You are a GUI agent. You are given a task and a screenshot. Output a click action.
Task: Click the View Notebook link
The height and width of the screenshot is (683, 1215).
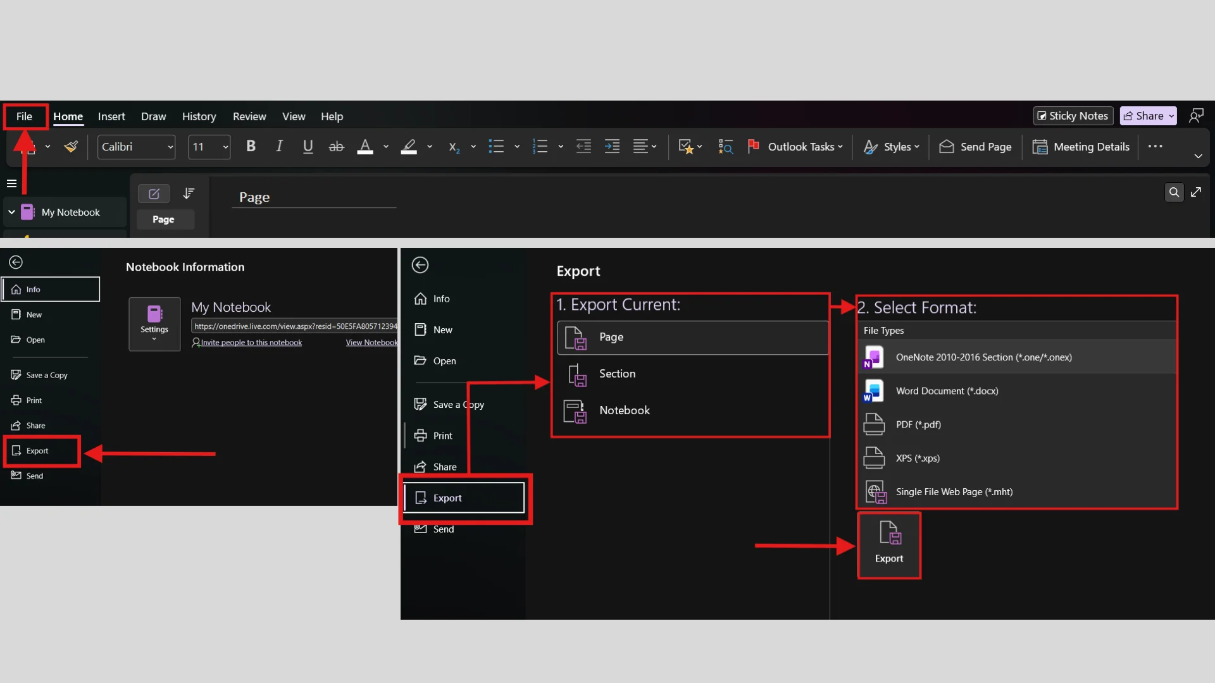(371, 343)
